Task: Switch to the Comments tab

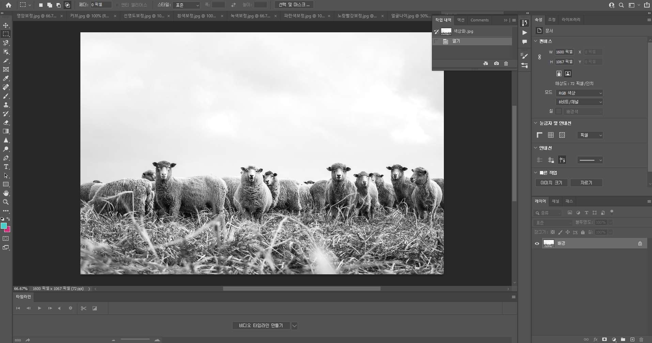Action: pos(480,20)
